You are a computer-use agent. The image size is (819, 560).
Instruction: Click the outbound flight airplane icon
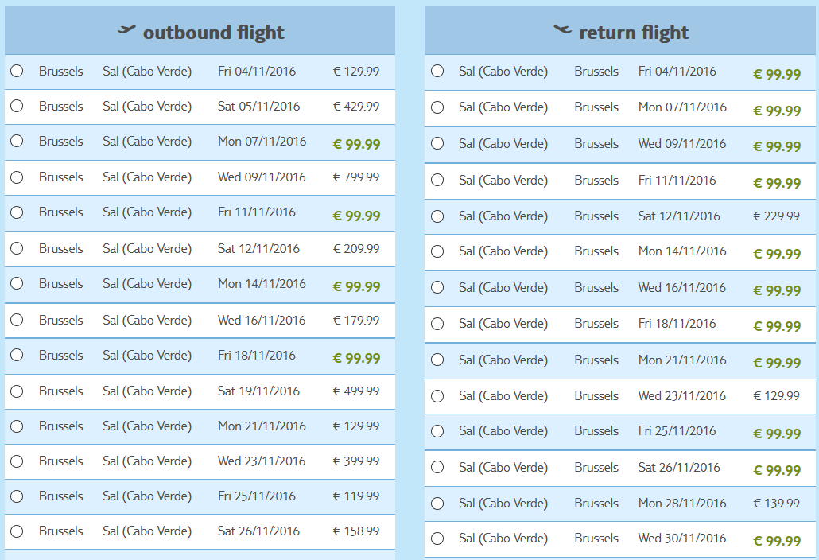click(x=126, y=29)
